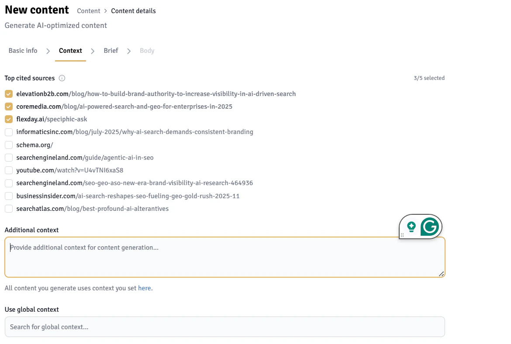The height and width of the screenshot is (344, 511).
Task: Tick the businessinsider.com source checkbox
Action: [x=9, y=196]
